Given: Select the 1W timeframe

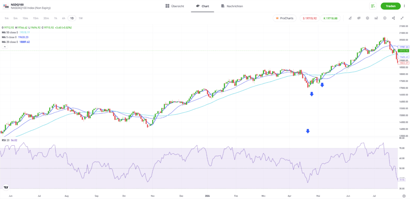Looking at the screenshot, I should (x=81, y=18).
